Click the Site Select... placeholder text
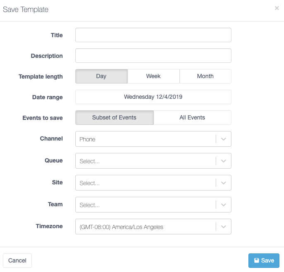 90,183
